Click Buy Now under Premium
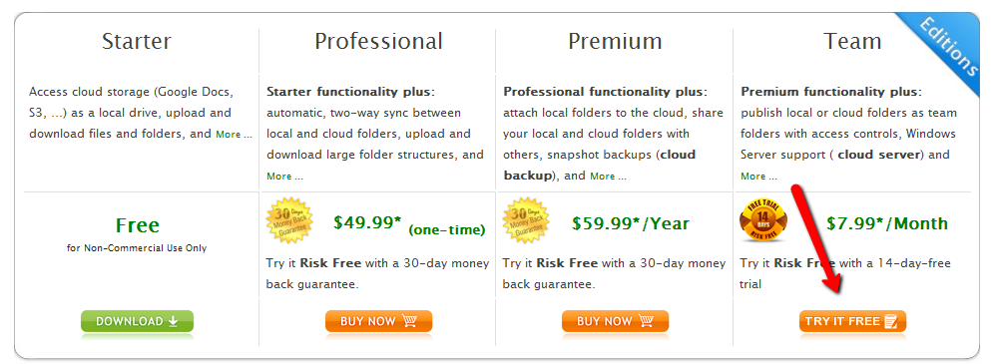Viewport: 993px width, 364px height. [x=615, y=321]
